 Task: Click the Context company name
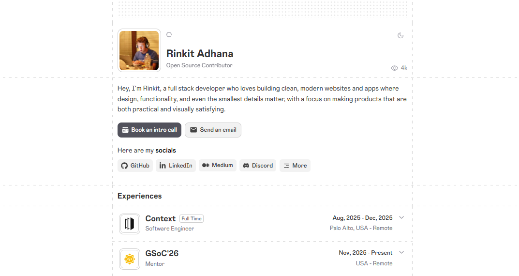pos(161,219)
